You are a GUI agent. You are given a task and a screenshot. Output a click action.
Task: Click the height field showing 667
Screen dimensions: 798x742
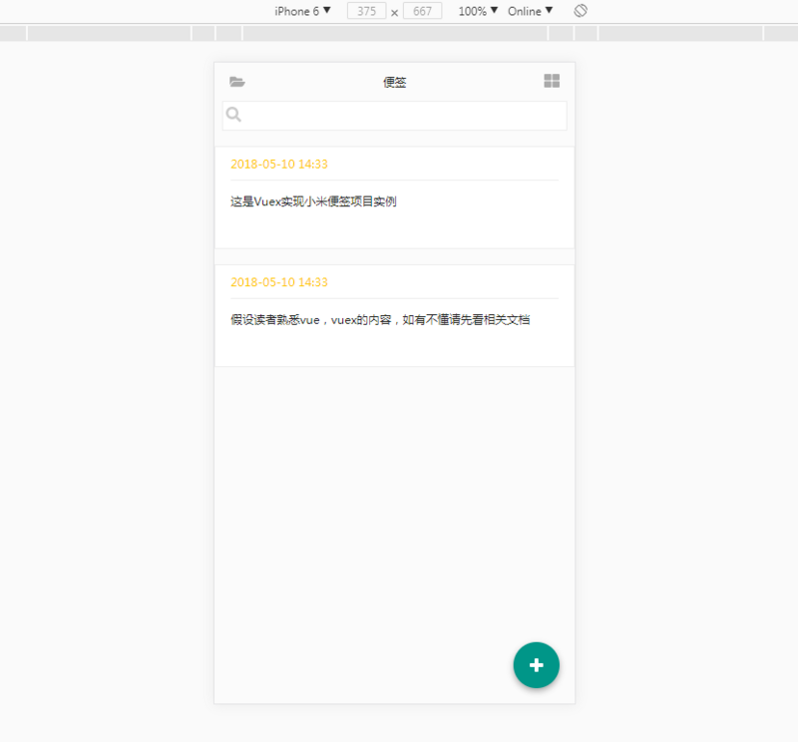(422, 11)
